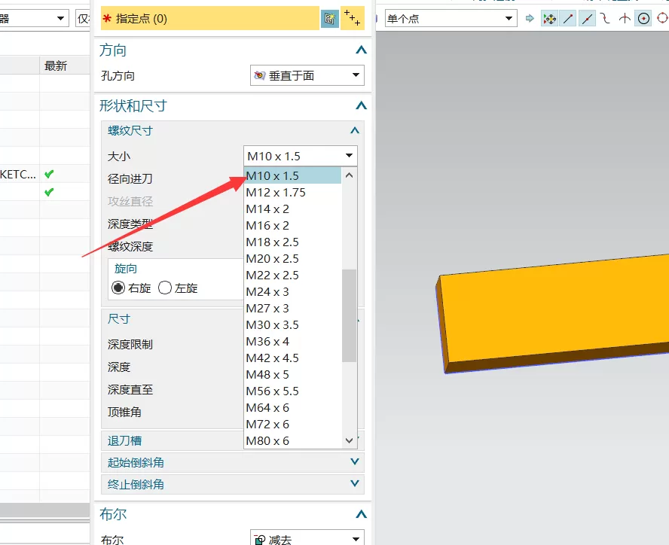669x545 pixels.
Task: Toggle the Quadrant Point snap icon
Action: (x=662, y=18)
